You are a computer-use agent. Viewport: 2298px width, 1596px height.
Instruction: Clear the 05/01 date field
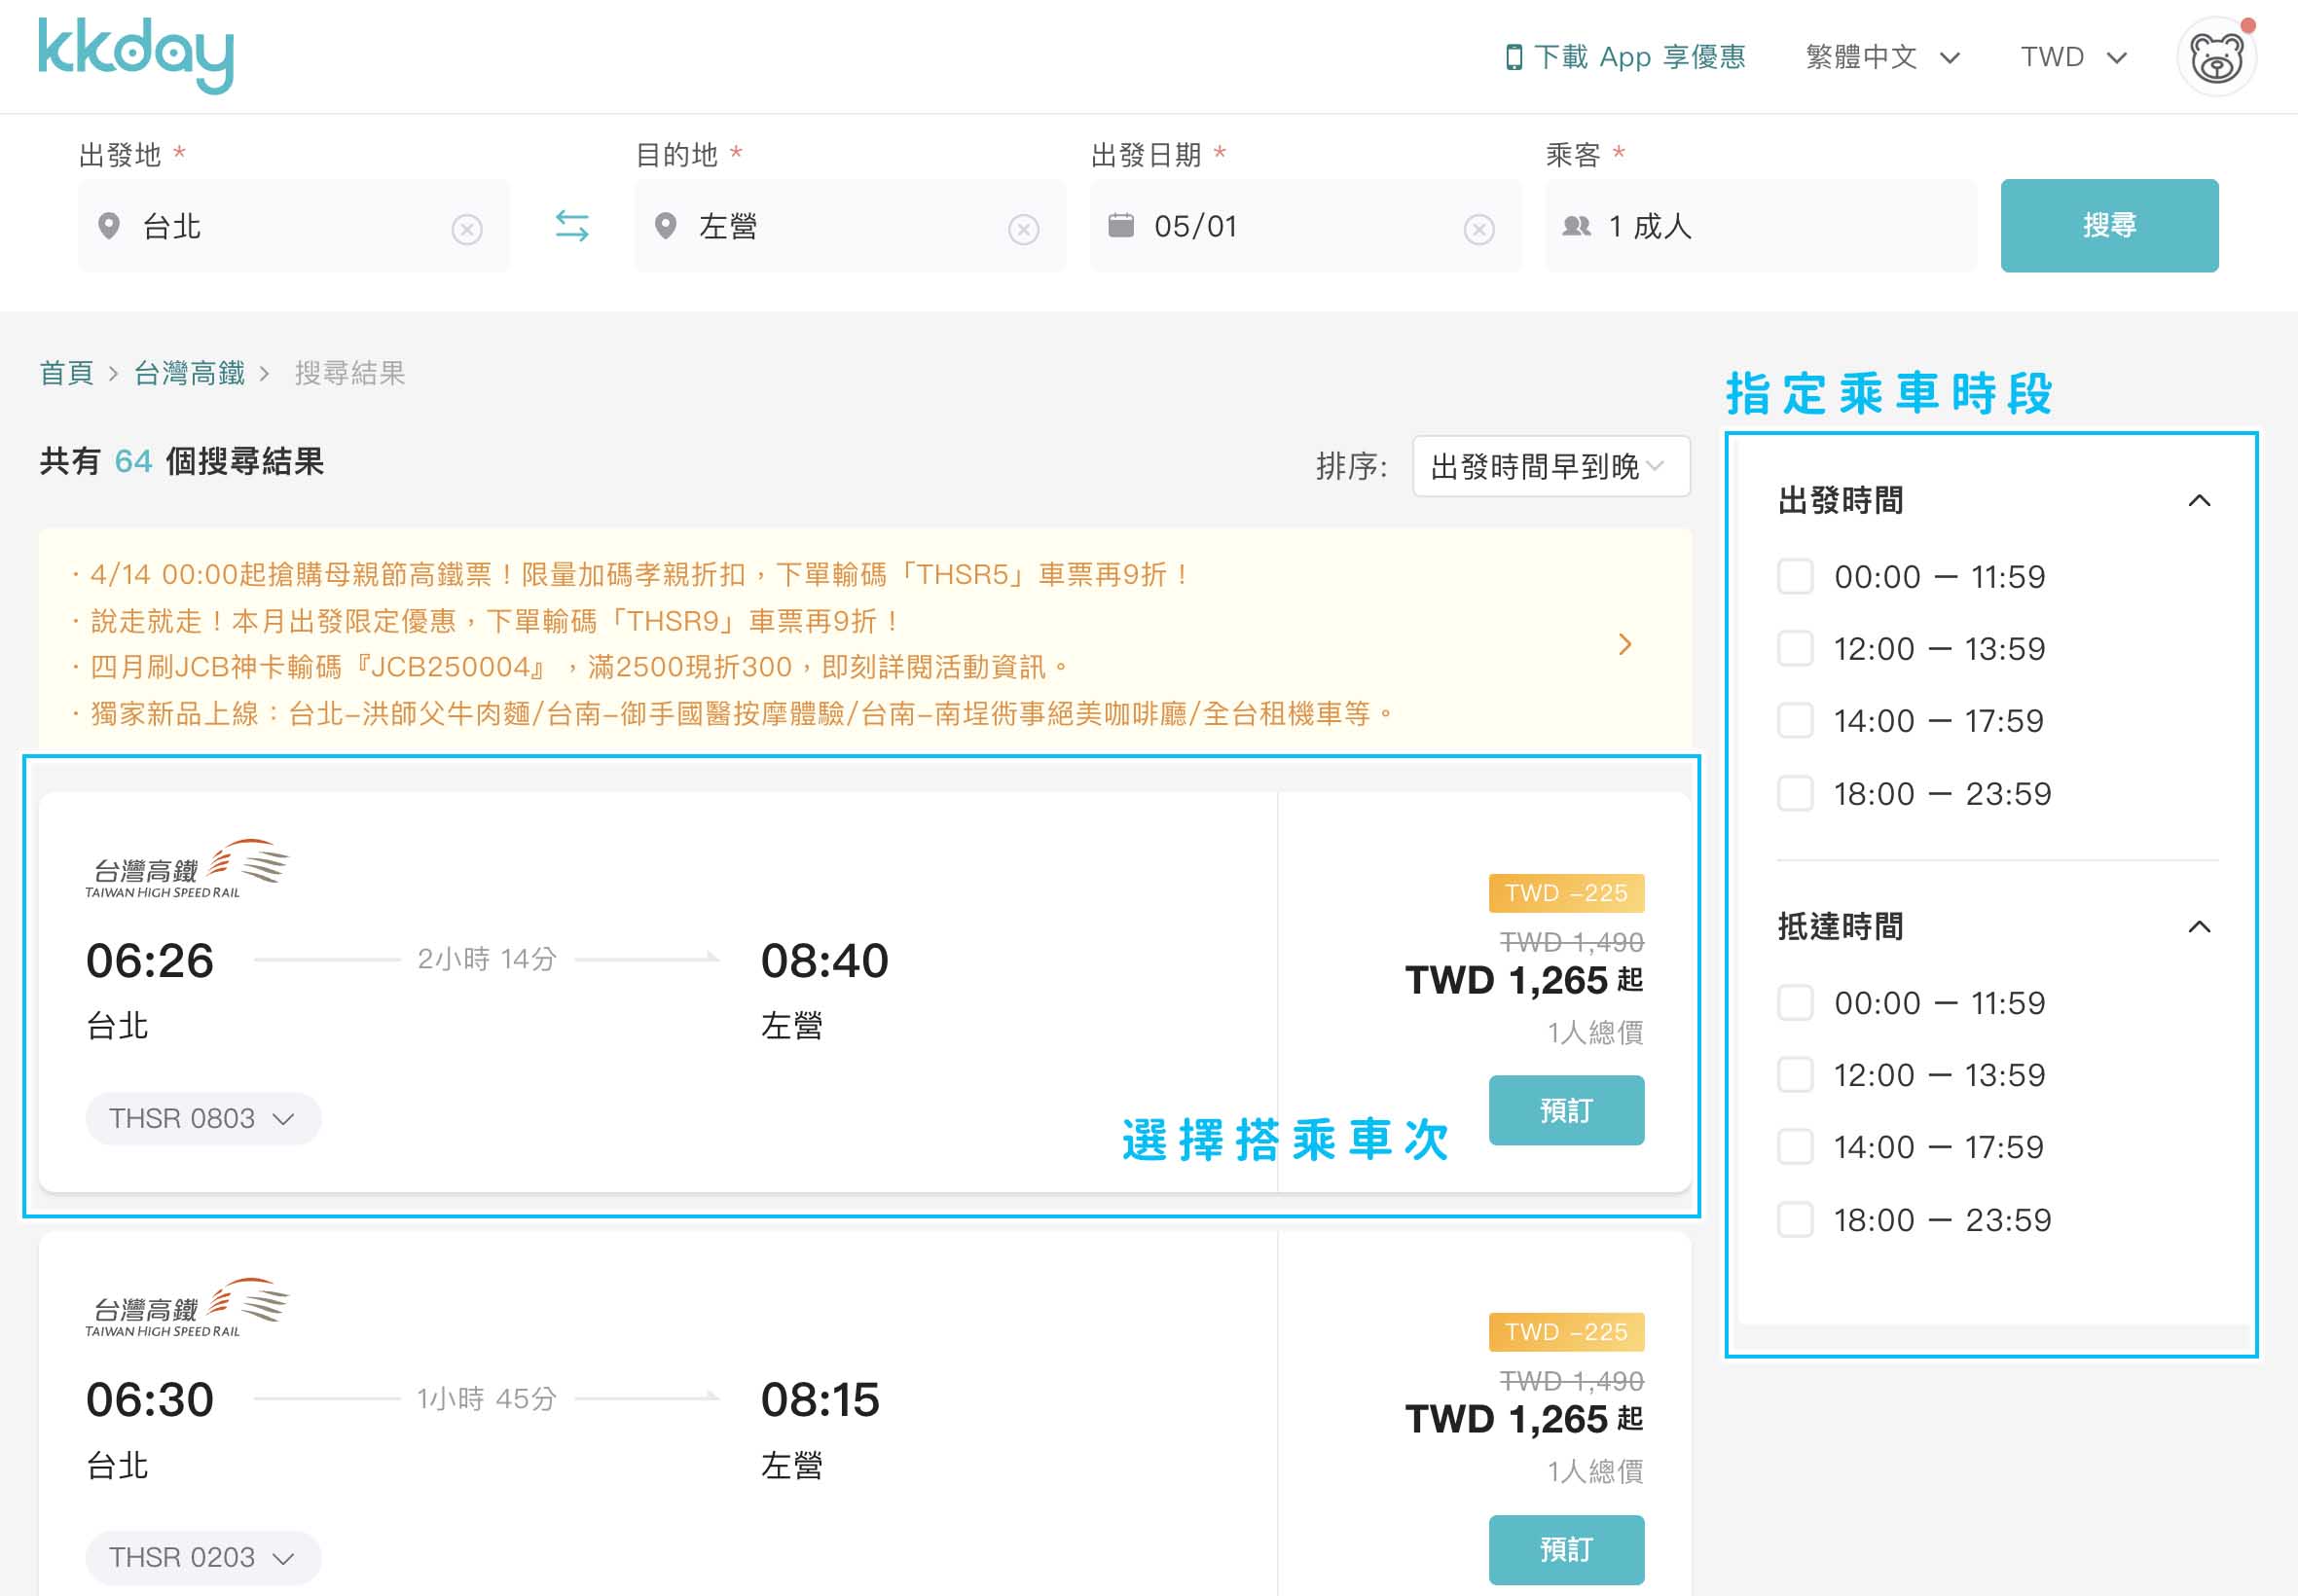(1479, 230)
